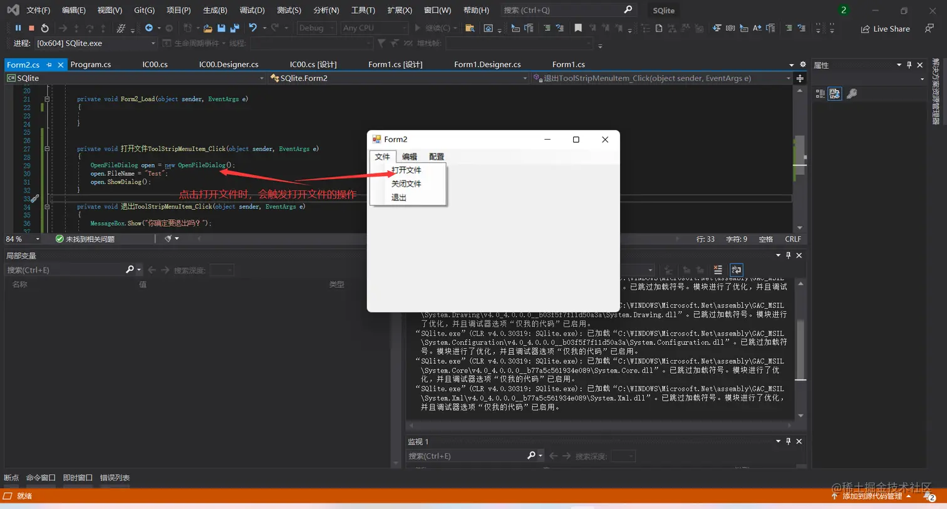947x509 pixels.
Task: Restart the debug session icon
Action: tap(44, 28)
